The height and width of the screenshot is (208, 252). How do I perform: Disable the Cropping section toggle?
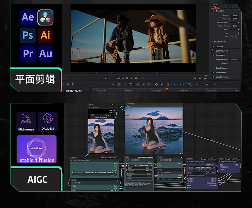click(213, 47)
